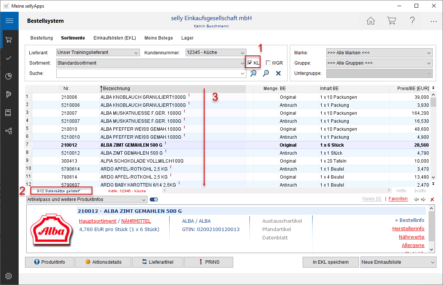
Task: Uncheck the KL checkbox
Action: point(250,63)
